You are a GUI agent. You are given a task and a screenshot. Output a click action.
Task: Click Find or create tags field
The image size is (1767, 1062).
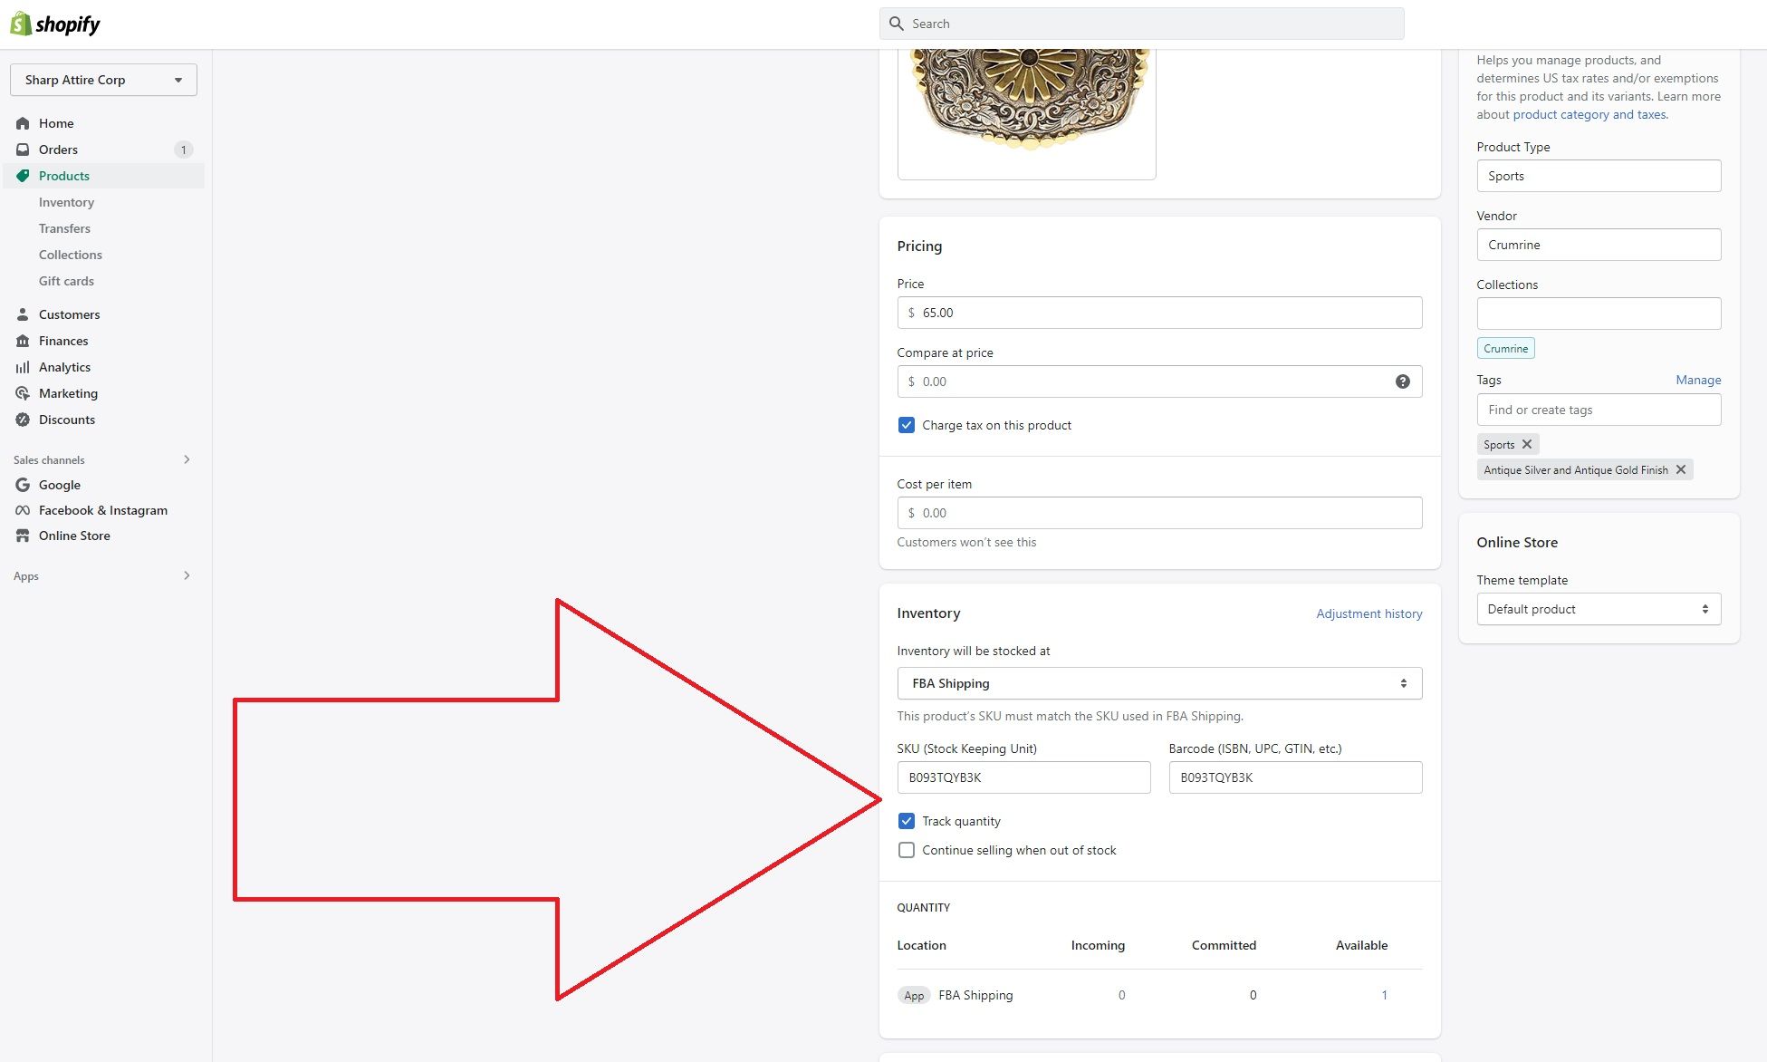(x=1599, y=410)
